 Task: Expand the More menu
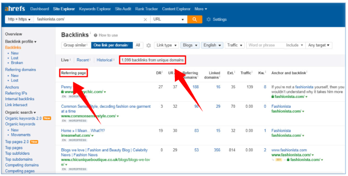200,9
